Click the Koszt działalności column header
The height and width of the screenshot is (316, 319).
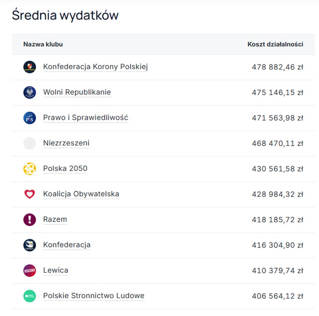point(275,44)
